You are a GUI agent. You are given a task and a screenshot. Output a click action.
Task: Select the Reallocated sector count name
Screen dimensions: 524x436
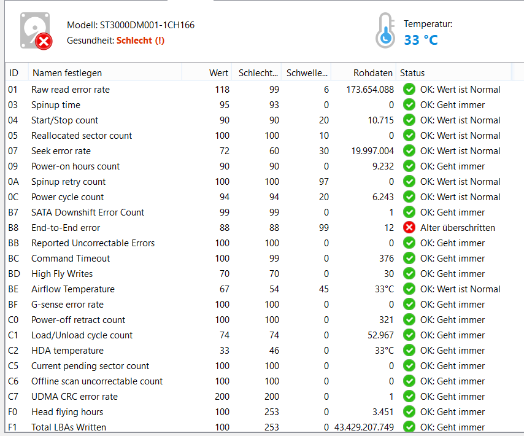[82, 136]
